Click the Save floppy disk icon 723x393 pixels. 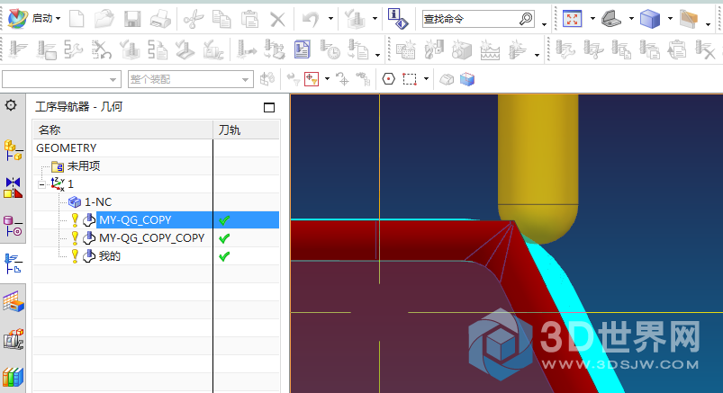pos(132,19)
